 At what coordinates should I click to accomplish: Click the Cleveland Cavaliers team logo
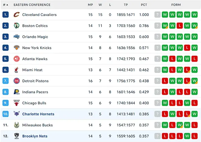(17, 15)
